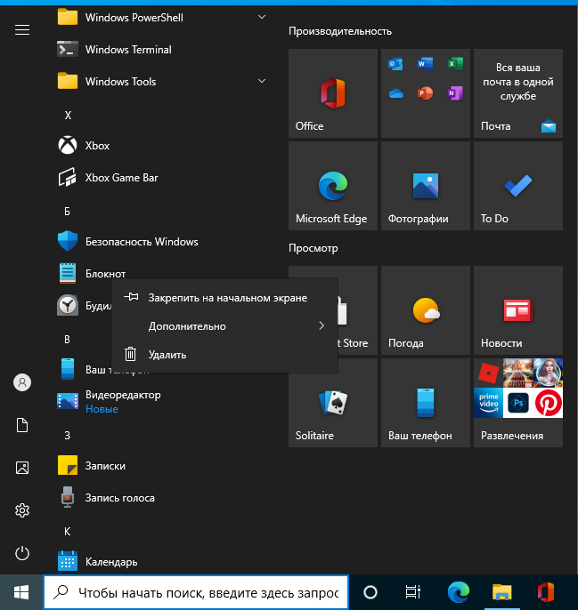Open Outlook icon in Office group tile
Viewport: 578px width, 610px height.
[x=395, y=63]
